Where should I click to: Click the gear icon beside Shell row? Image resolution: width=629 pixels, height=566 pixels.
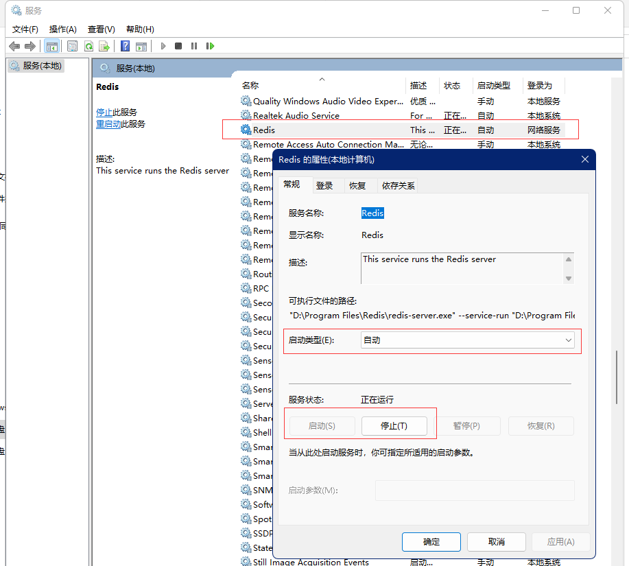(x=246, y=432)
